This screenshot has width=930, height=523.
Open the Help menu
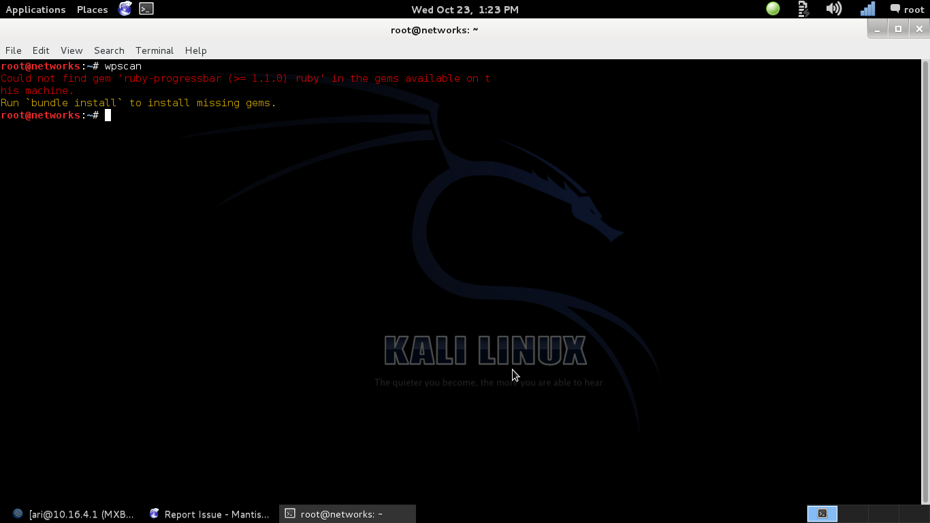195,50
